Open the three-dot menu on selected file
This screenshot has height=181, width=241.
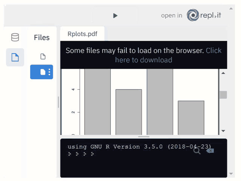[49, 72]
